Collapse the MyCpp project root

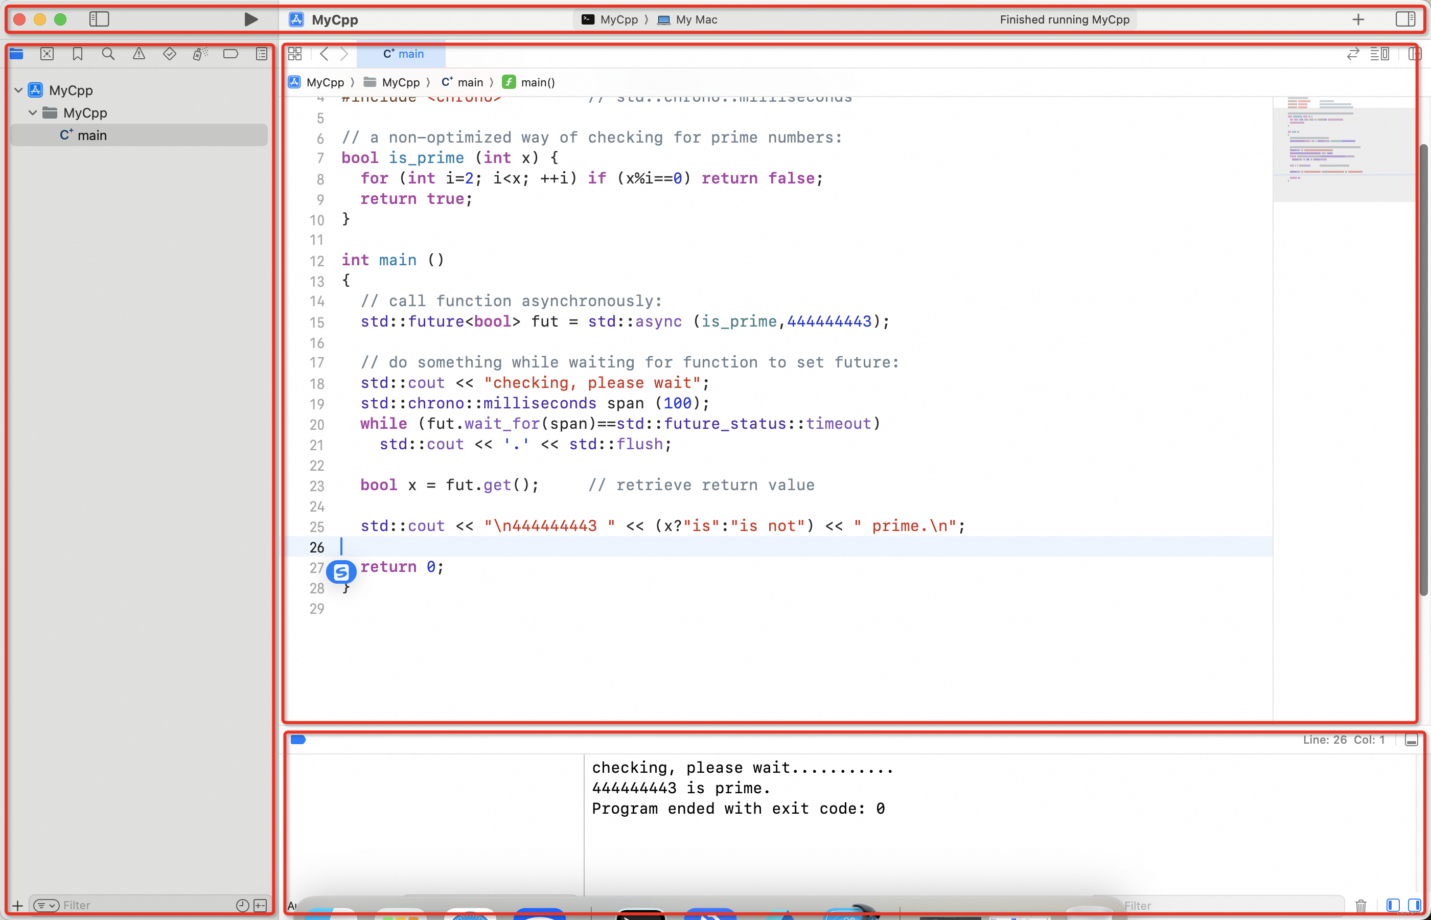(x=18, y=90)
